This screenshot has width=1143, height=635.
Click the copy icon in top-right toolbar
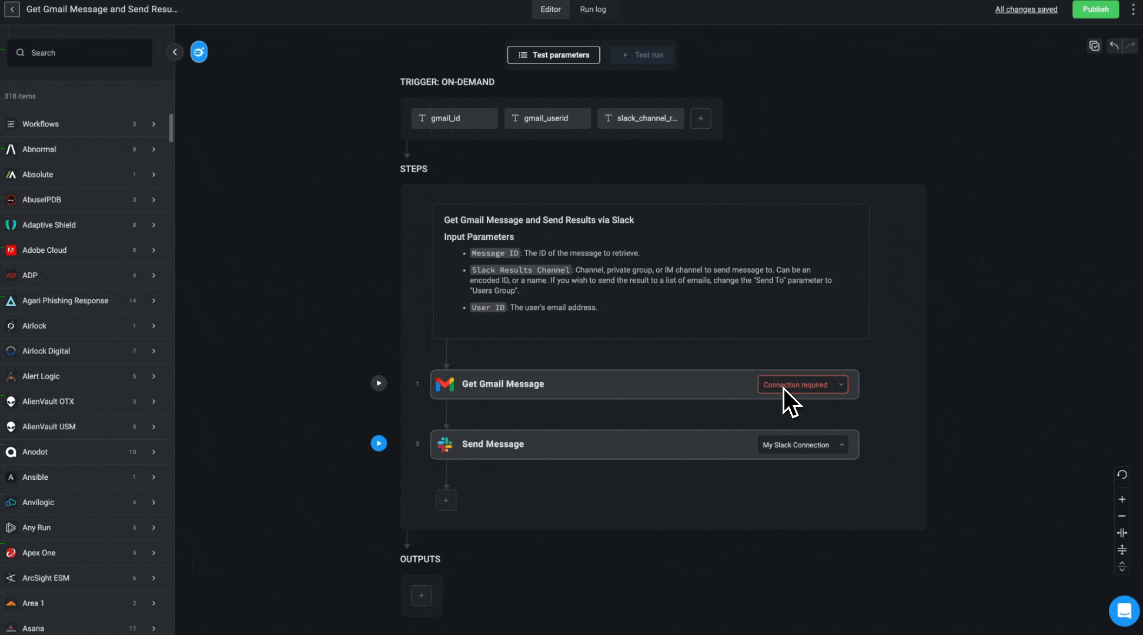coord(1094,46)
